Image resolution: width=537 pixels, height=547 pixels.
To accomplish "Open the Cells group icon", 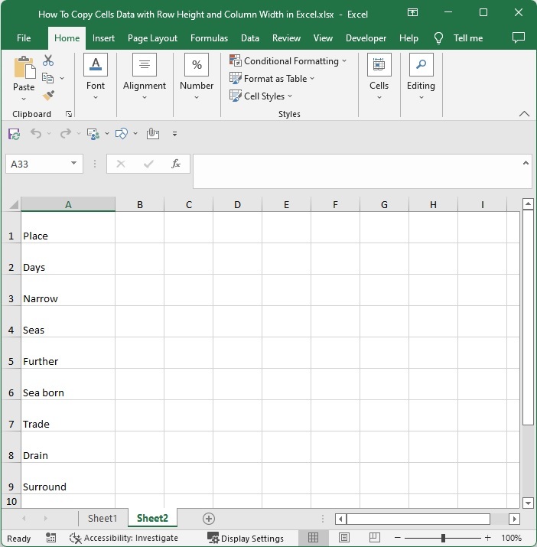I will coord(379,64).
